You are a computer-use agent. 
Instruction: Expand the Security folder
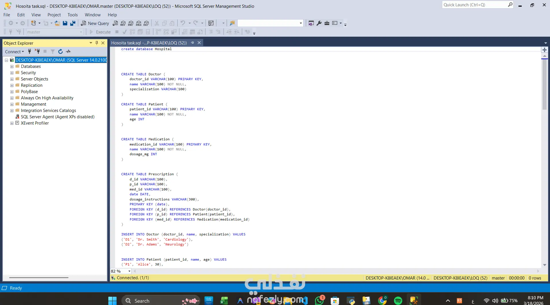pyautogui.click(x=12, y=73)
